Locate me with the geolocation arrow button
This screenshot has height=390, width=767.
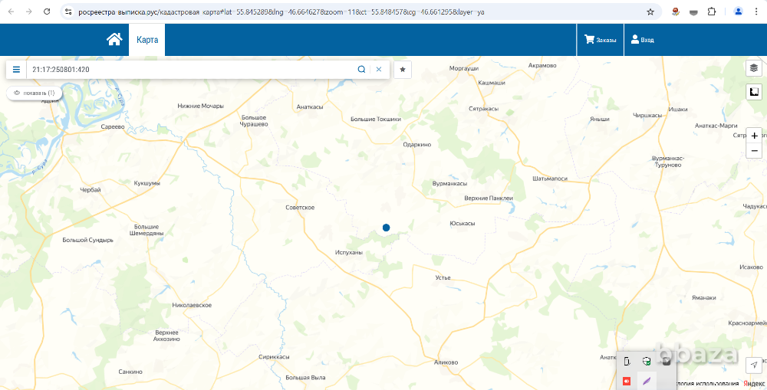click(753, 365)
